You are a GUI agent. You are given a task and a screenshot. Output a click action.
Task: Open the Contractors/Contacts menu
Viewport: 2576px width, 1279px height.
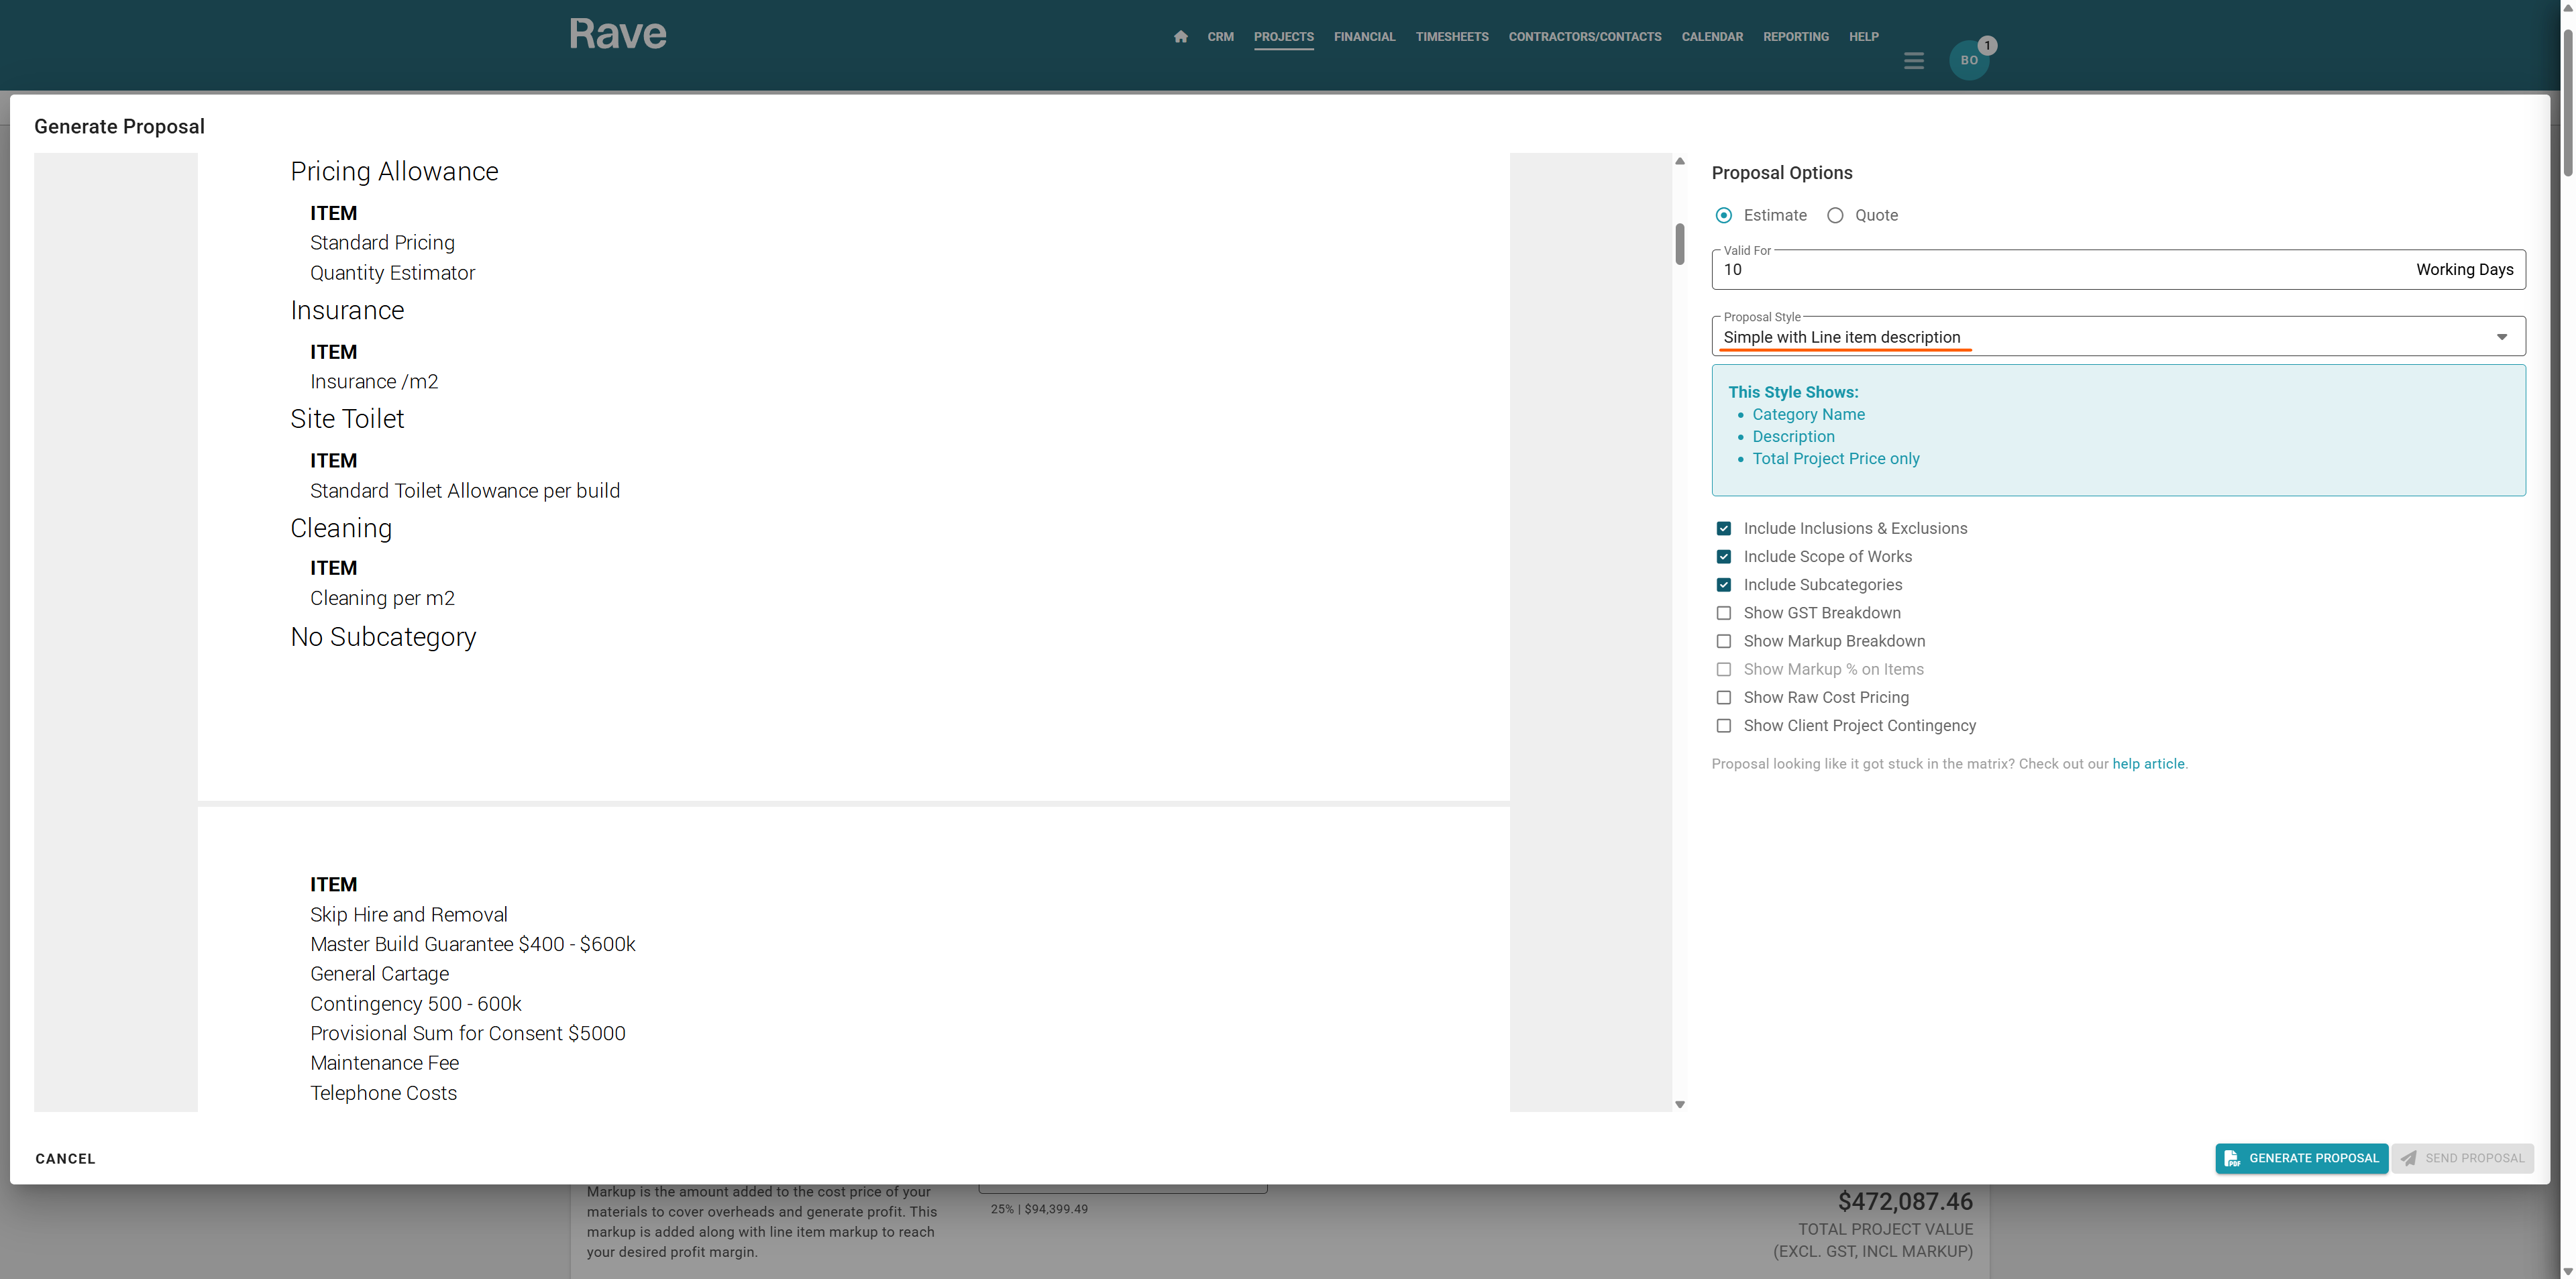(1584, 37)
